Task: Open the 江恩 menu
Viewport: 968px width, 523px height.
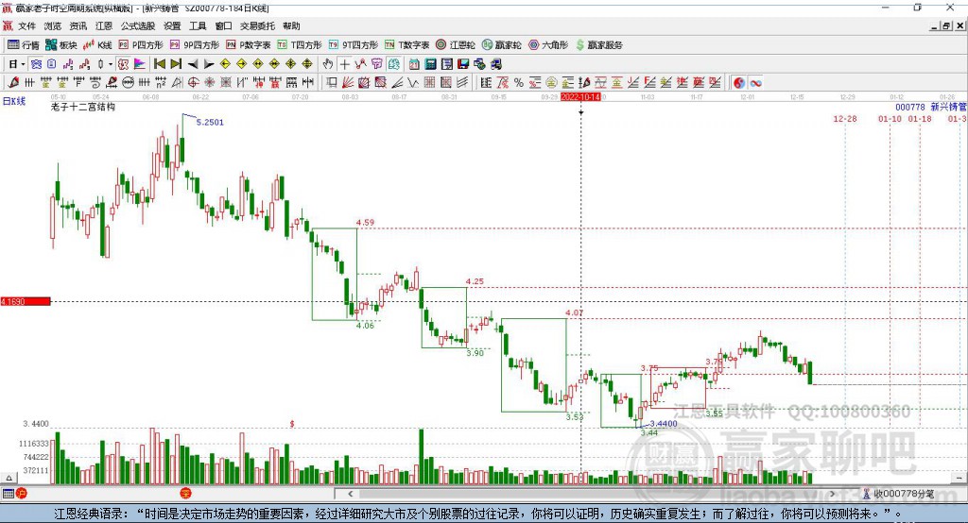Action: 104,25
